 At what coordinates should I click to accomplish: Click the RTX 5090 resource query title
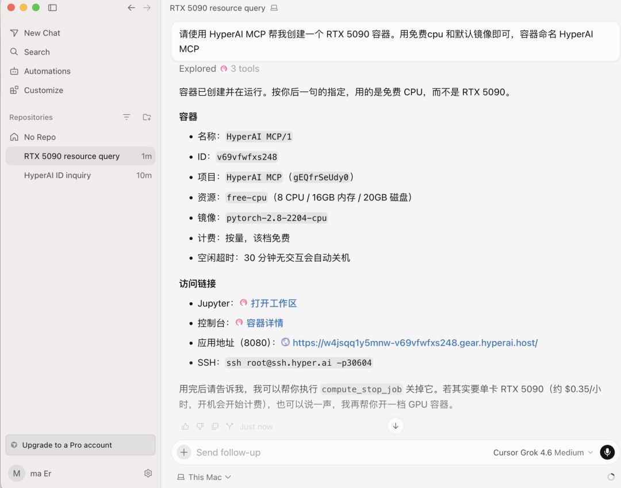pos(217,8)
